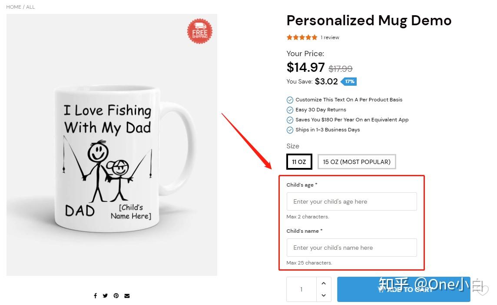497x305 pixels.
Task: Share the product on Facebook
Action: click(x=95, y=295)
